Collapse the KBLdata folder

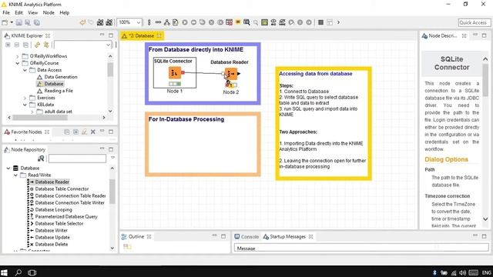(x=25, y=105)
